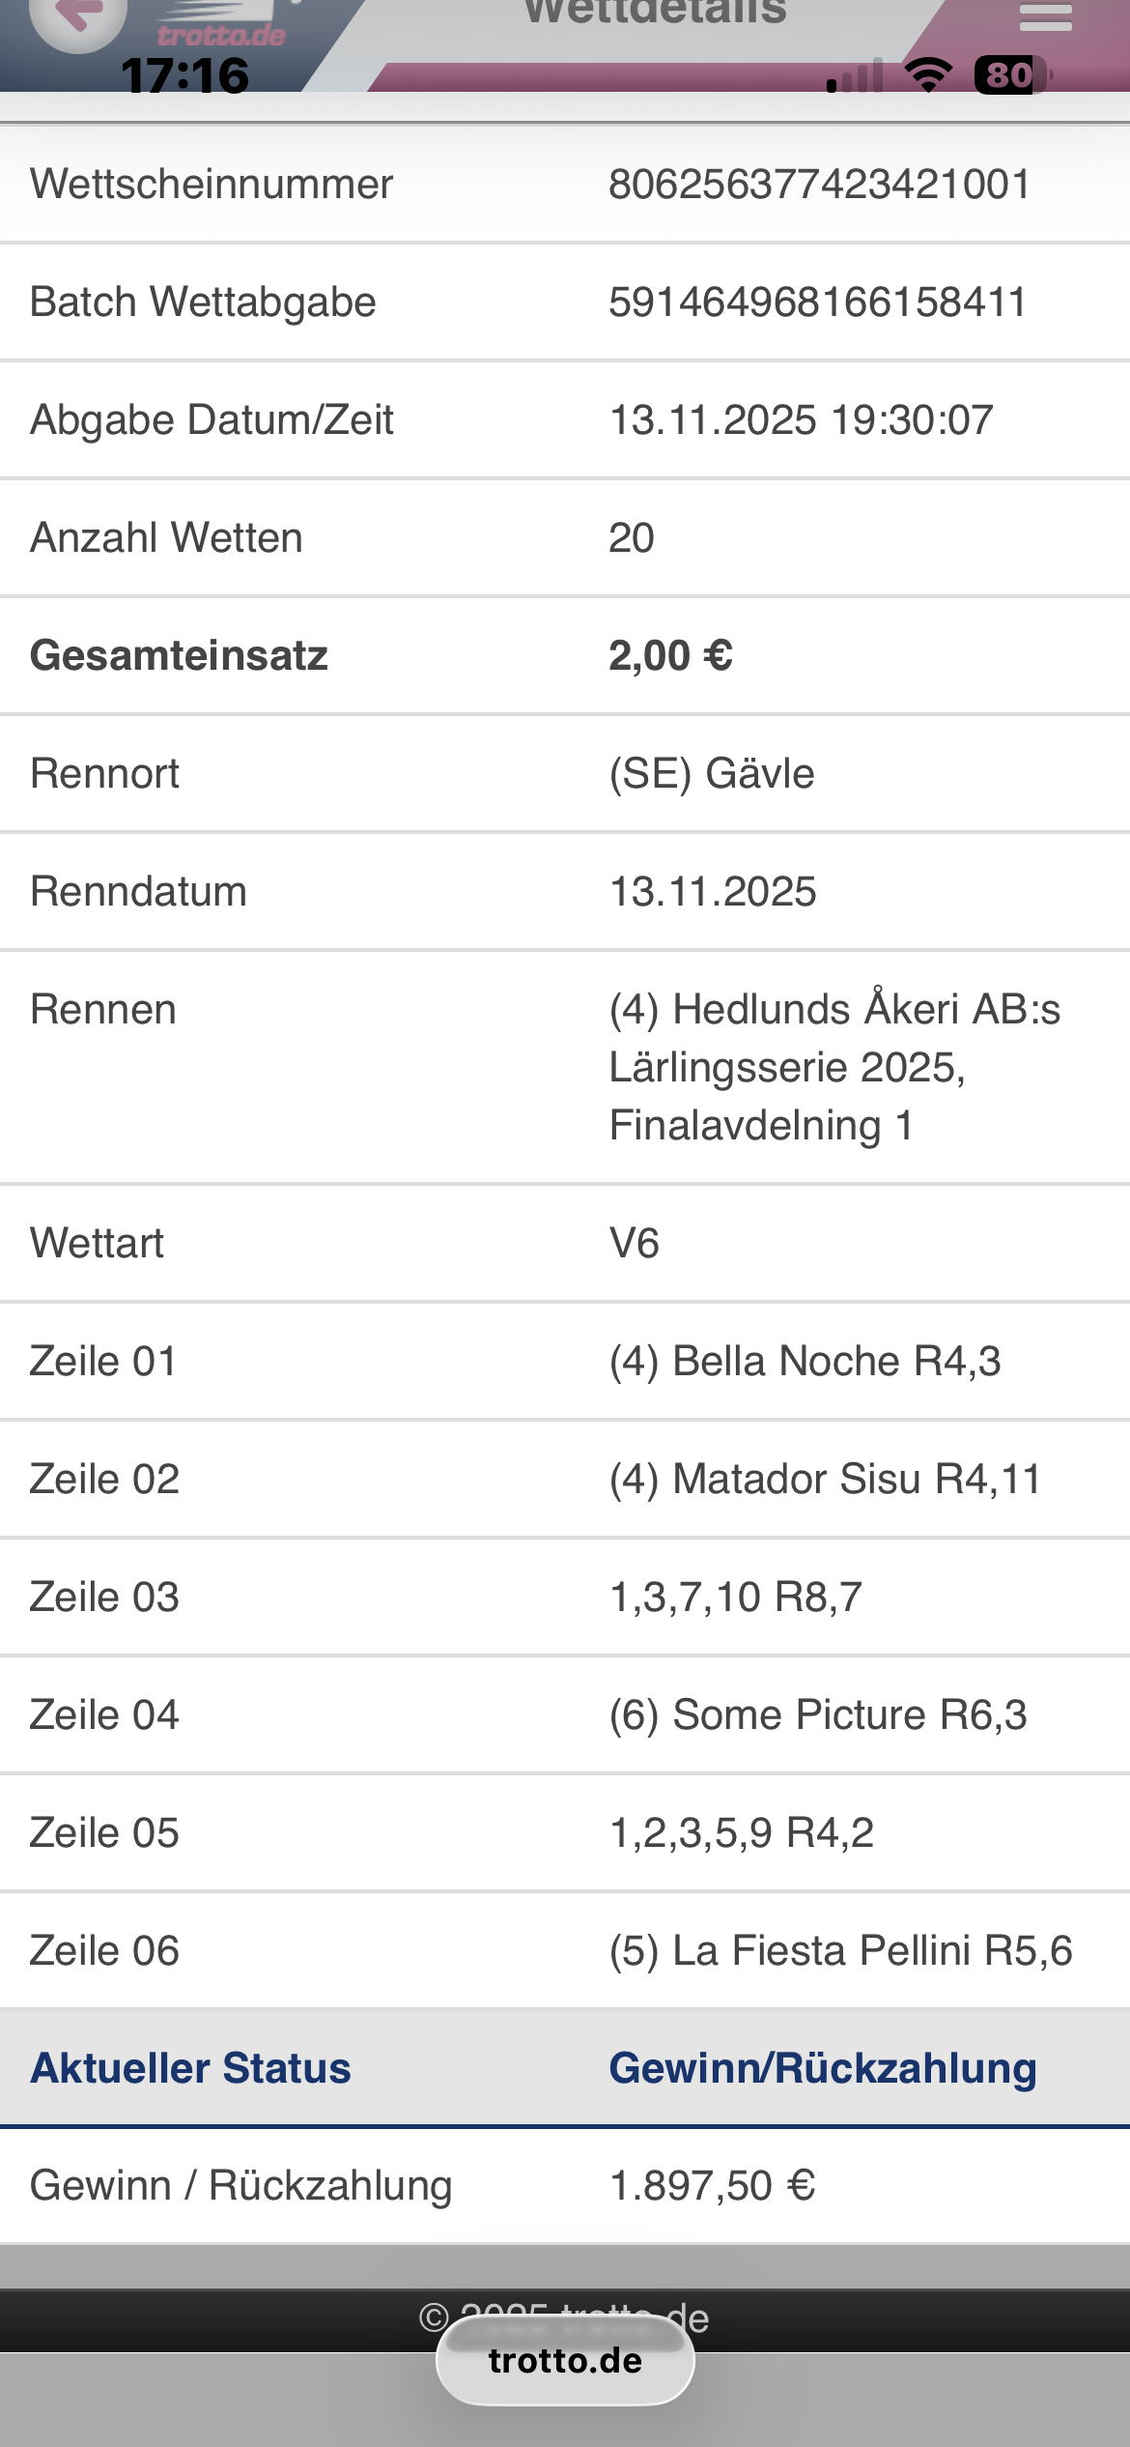Tap the battery level indicator
The width and height of the screenshot is (1130, 2447).
tap(1010, 74)
